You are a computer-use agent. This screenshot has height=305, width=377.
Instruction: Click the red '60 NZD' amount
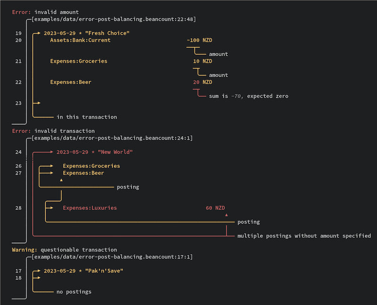(215, 208)
